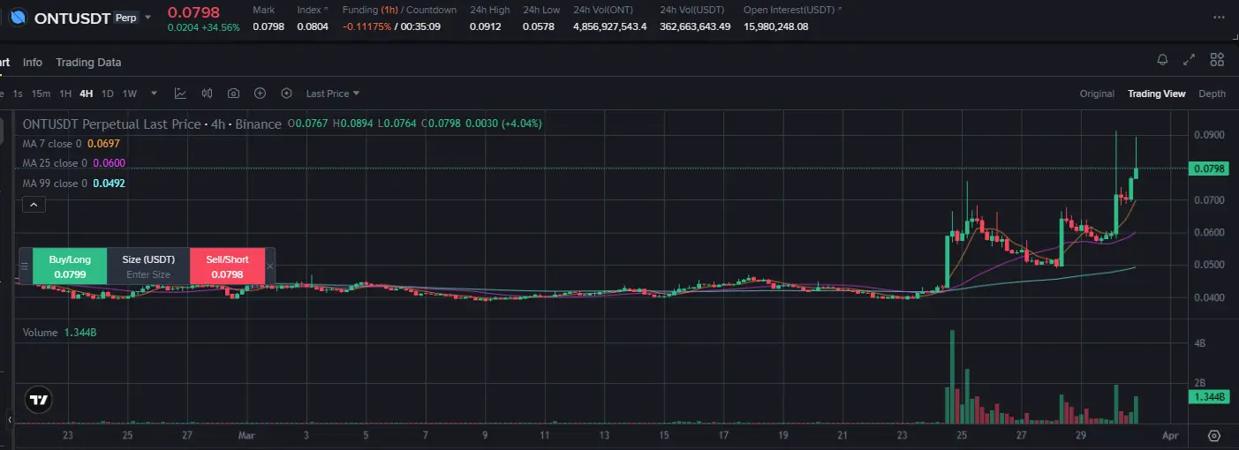
Task: Select the 1s interval
Action: pyautogui.click(x=18, y=94)
